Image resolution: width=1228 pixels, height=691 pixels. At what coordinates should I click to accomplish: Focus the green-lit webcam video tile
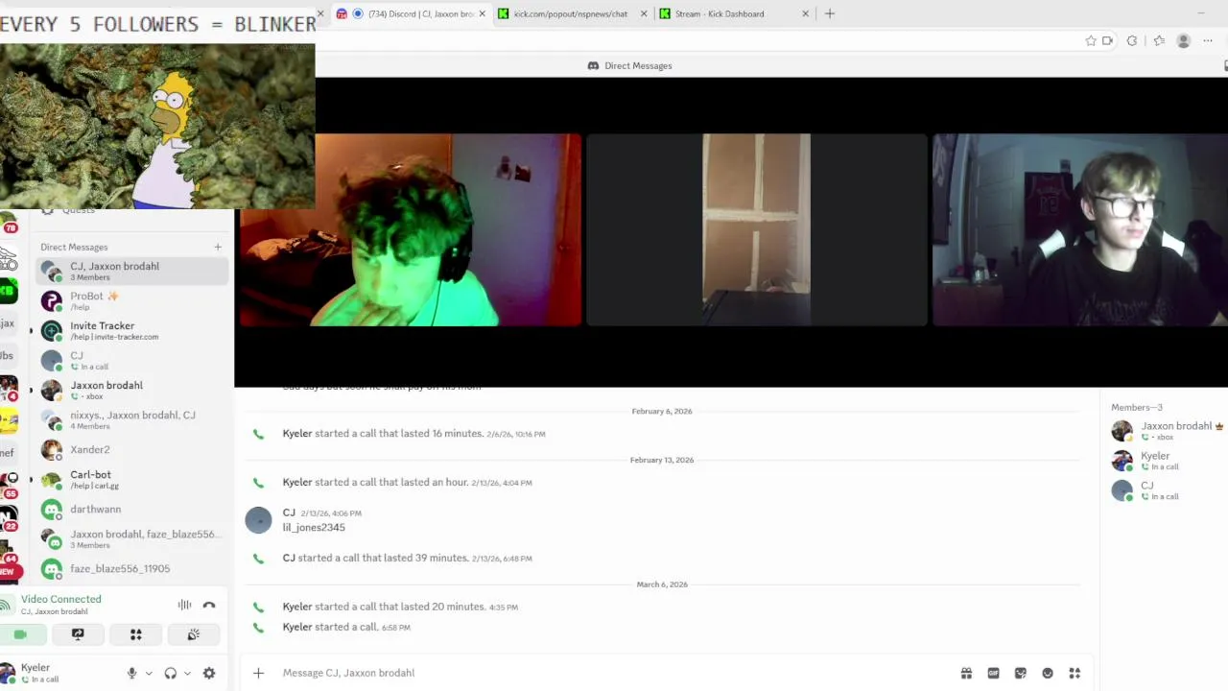tap(410, 230)
